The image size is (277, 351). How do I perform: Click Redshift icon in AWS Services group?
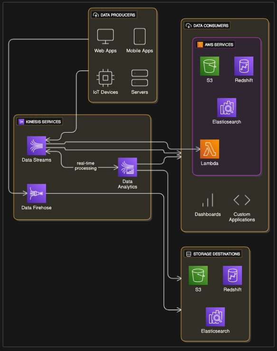tap(244, 66)
